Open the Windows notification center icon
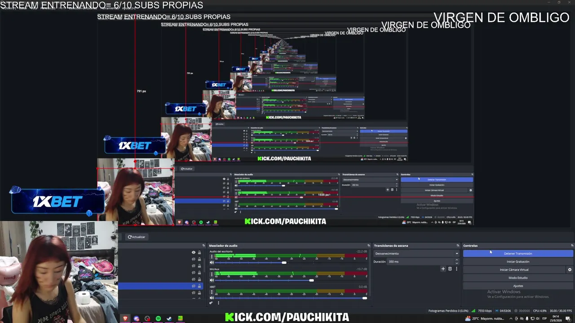The height and width of the screenshot is (323, 575). (x=568, y=319)
